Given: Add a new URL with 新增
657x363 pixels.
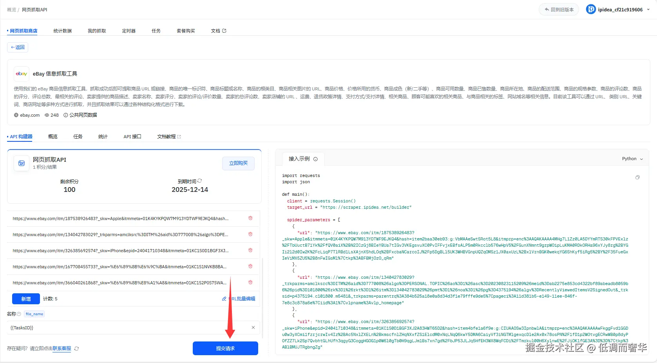Looking at the screenshot, I should point(26,299).
